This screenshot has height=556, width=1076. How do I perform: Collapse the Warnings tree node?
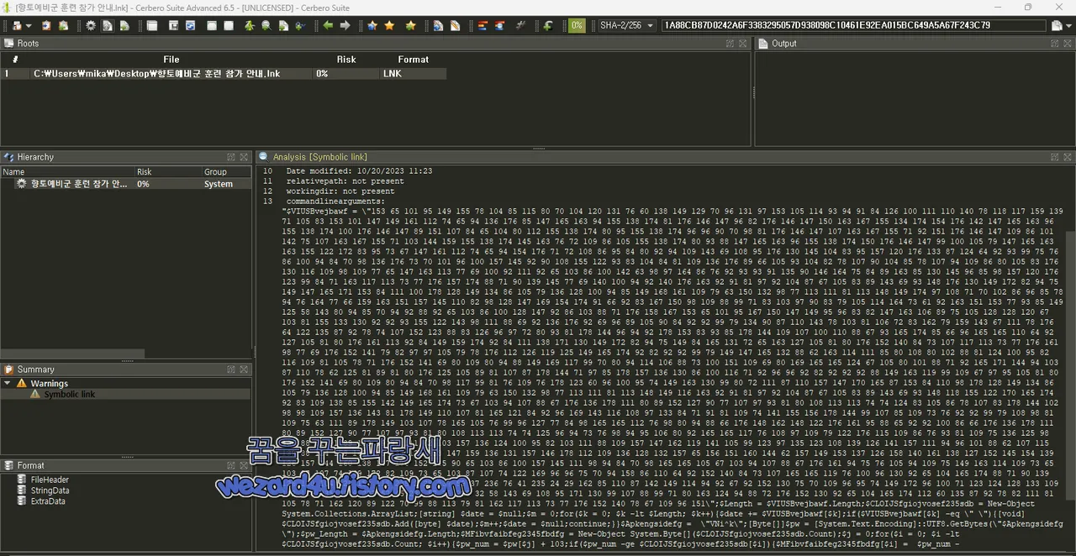click(x=8, y=383)
